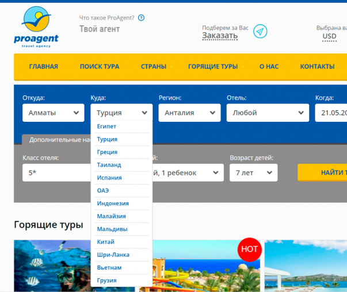Open the Регион dropdown showing Анталия

(x=189, y=113)
